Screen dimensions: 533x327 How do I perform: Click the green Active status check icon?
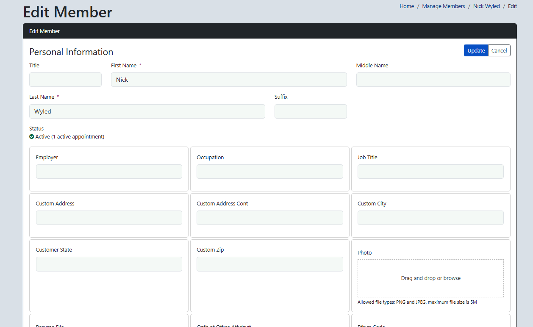pos(32,137)
